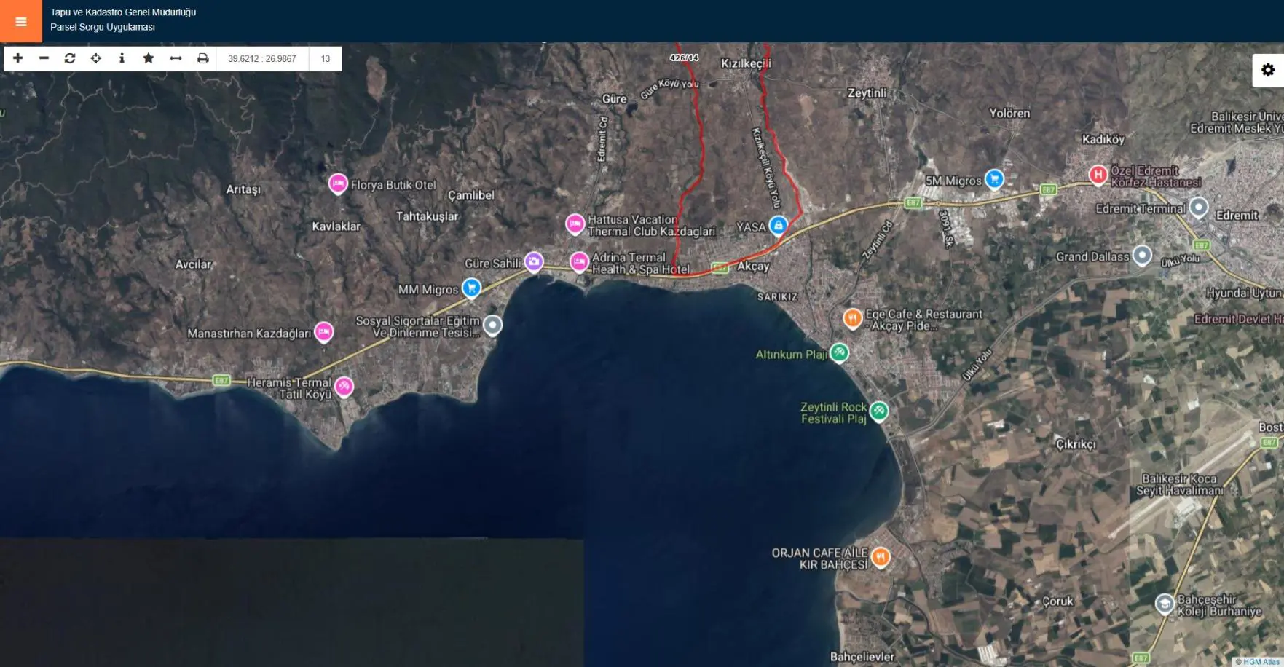Click the star favorites icon
The height and width of the screenshot is (667, 1284).
[149, 58]
